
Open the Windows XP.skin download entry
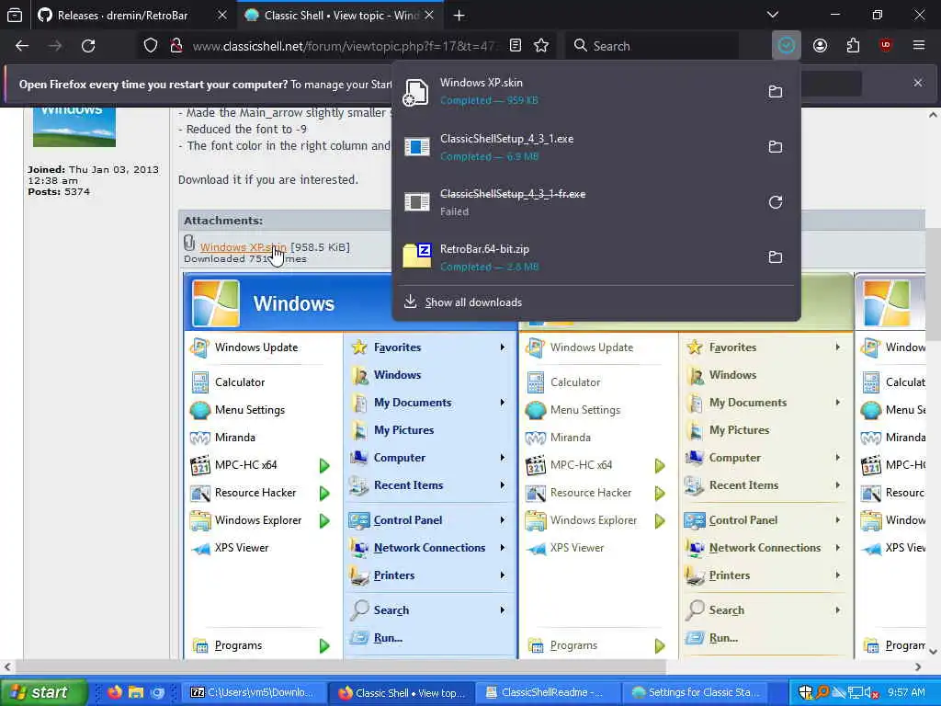tap(576, 91)
